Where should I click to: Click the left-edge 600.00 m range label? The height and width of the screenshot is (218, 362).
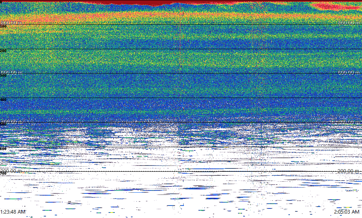click(11, 72)
